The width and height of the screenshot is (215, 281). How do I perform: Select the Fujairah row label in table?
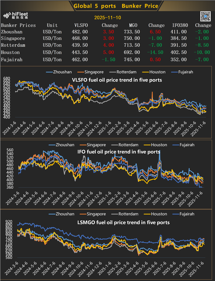tap(12, 60)
